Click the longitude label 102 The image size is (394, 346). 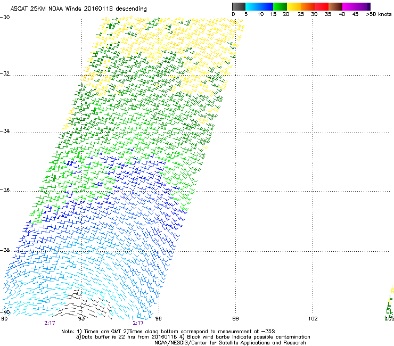pos(313,319)
